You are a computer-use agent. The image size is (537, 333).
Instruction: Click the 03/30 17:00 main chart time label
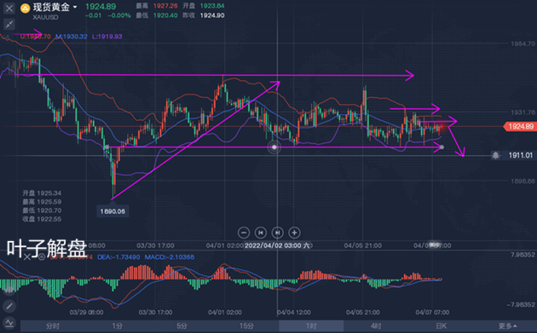pos(155,245)
